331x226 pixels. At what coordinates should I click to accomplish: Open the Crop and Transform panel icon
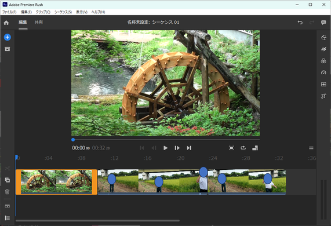(323, 96)
